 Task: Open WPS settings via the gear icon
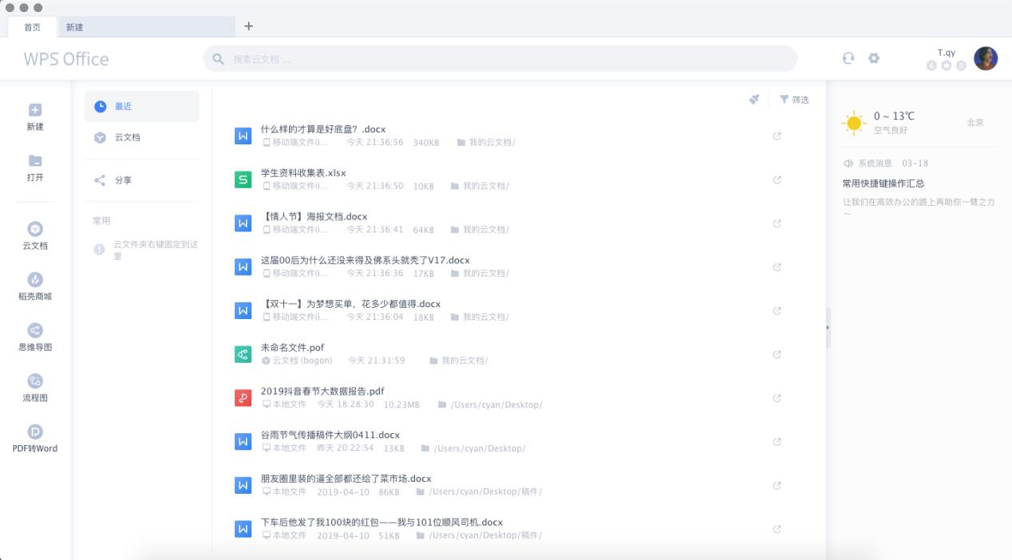click(x=874, y=58)
